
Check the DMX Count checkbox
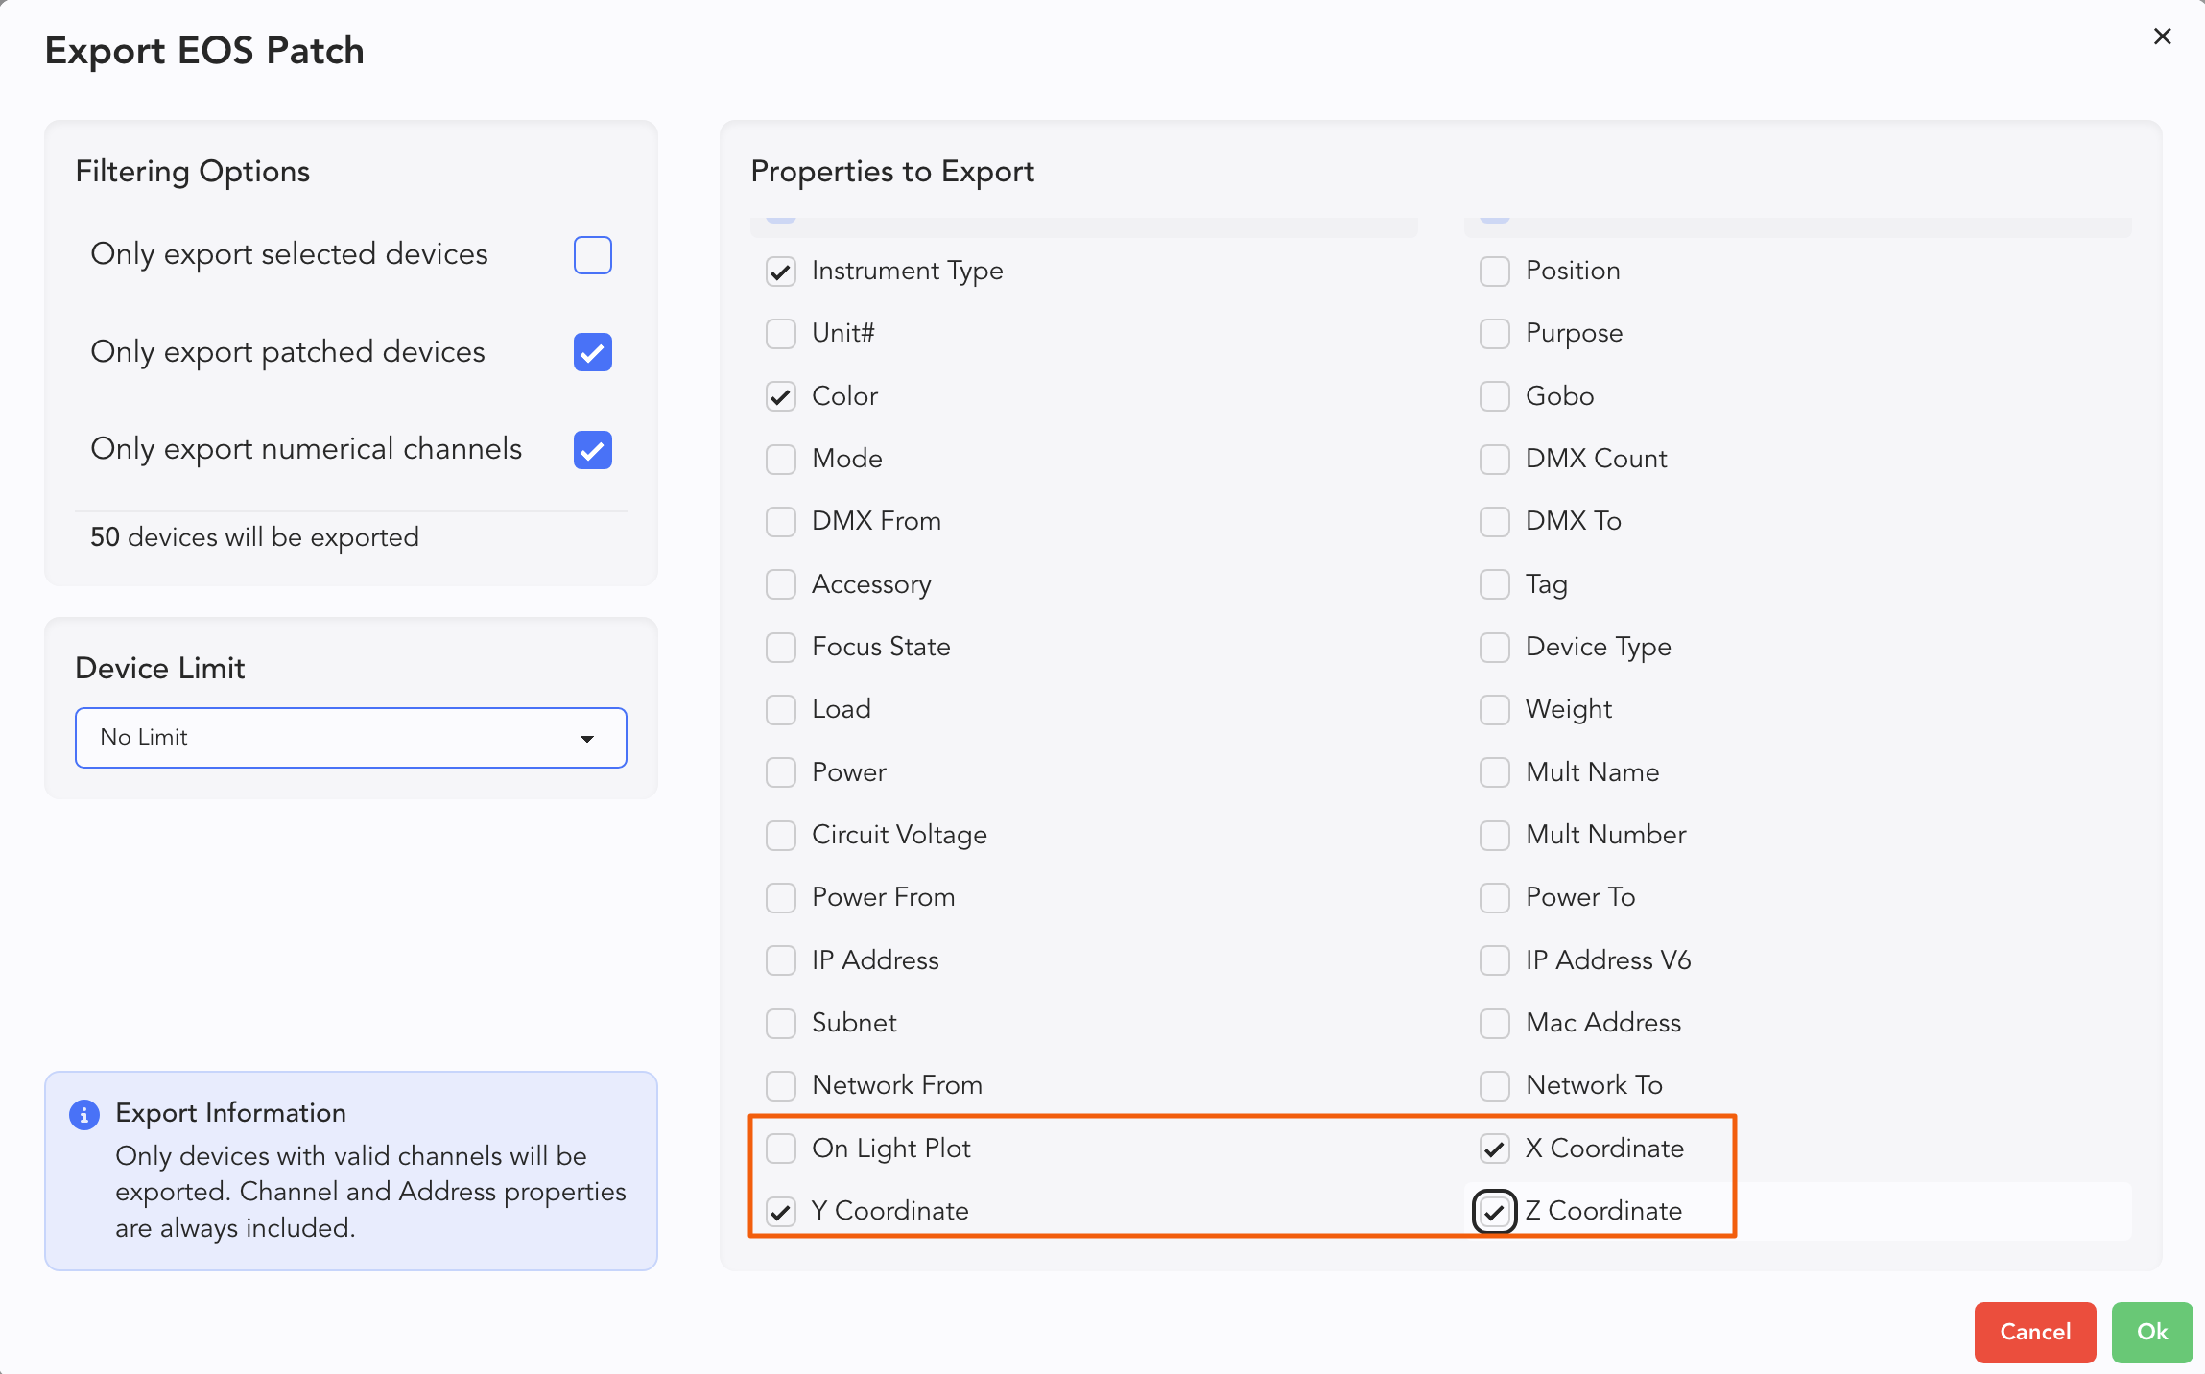[1494, 459]
